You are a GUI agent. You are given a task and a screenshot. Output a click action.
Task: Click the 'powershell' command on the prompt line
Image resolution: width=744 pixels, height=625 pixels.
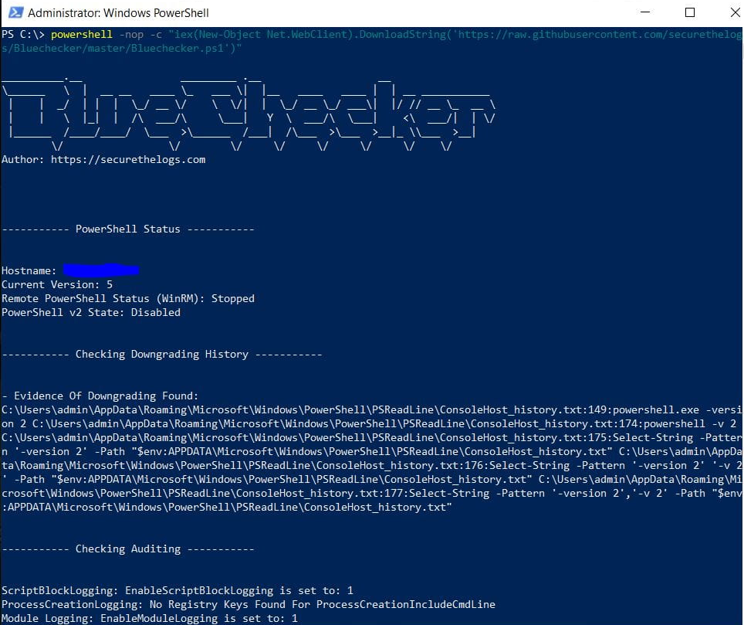tap(82, 34)
